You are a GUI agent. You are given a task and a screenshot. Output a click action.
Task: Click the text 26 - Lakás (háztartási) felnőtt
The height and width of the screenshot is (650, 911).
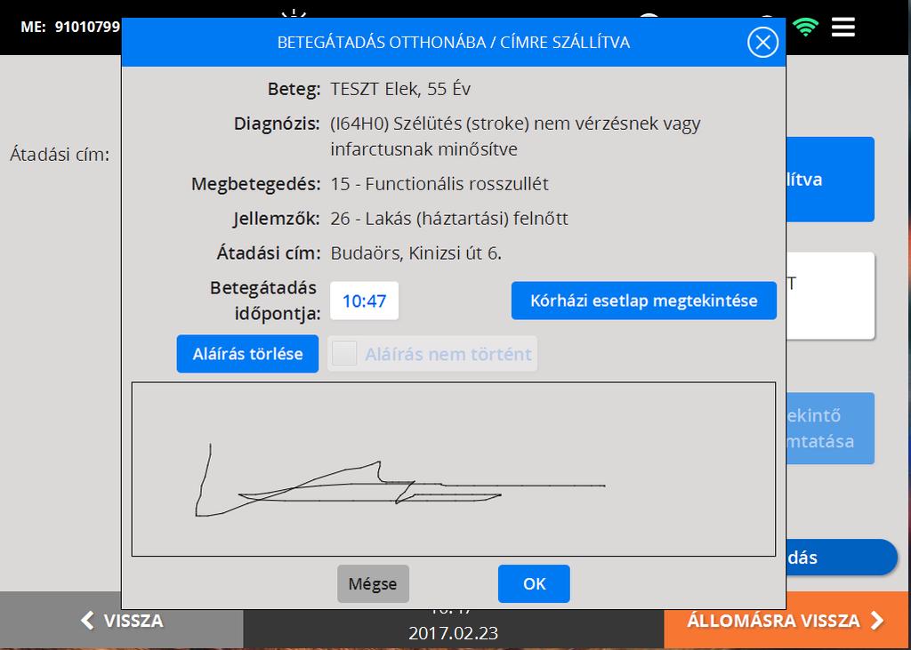(x=449, y=219)
